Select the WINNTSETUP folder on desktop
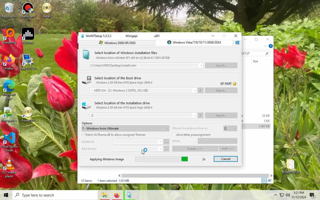 pos(290,166)
